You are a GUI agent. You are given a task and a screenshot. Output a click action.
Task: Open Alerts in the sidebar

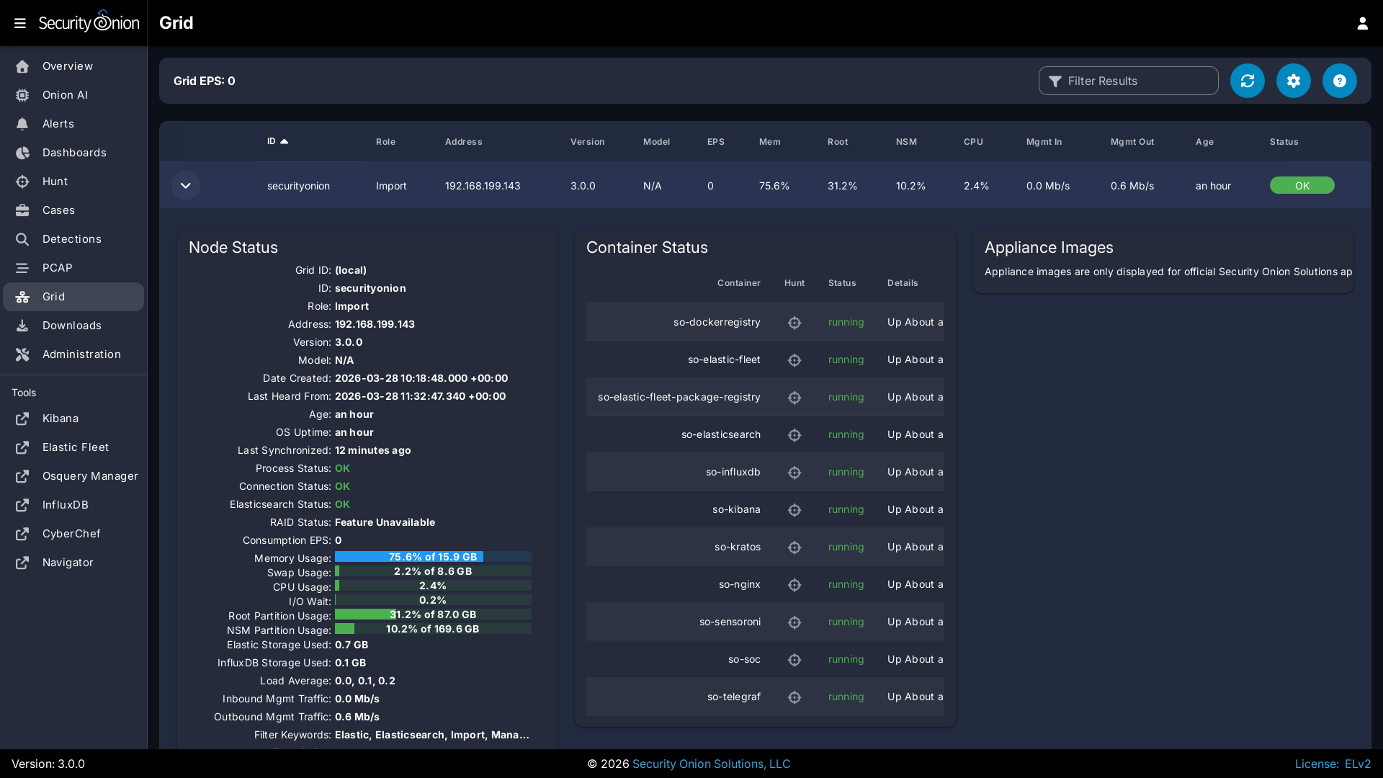point(58,124)
